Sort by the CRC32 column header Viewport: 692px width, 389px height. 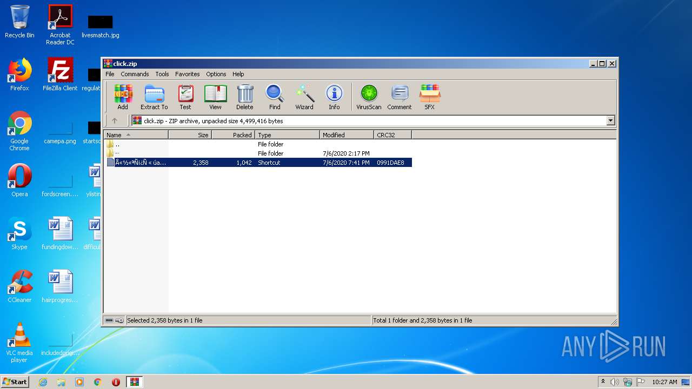392,135
